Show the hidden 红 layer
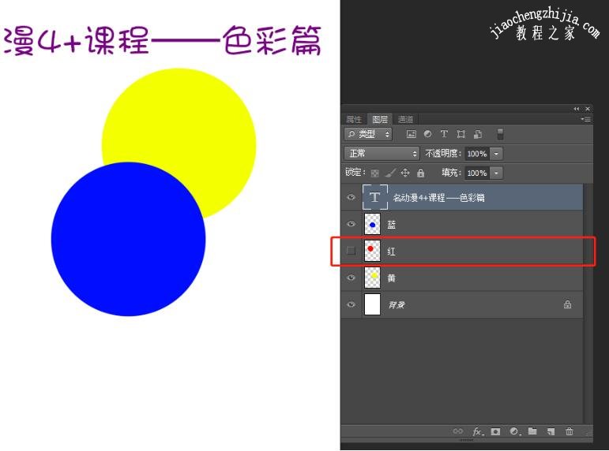The width and height of the screenshot is (609, 451). click(x=351, y=251)
